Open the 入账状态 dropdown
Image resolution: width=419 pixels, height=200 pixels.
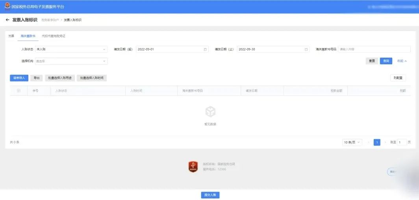[x=71, y=49]
